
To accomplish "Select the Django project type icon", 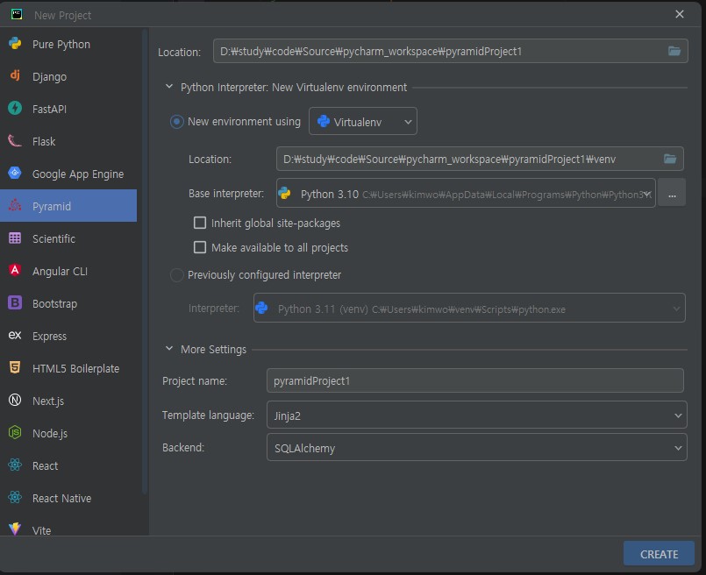I will point(15,76).
